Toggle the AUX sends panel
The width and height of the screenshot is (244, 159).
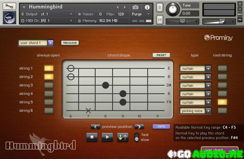pyautogui.click(x=240, y=14)
